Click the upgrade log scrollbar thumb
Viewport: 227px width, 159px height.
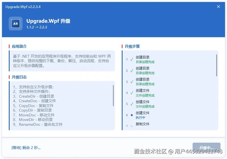(x=113, y=96)
